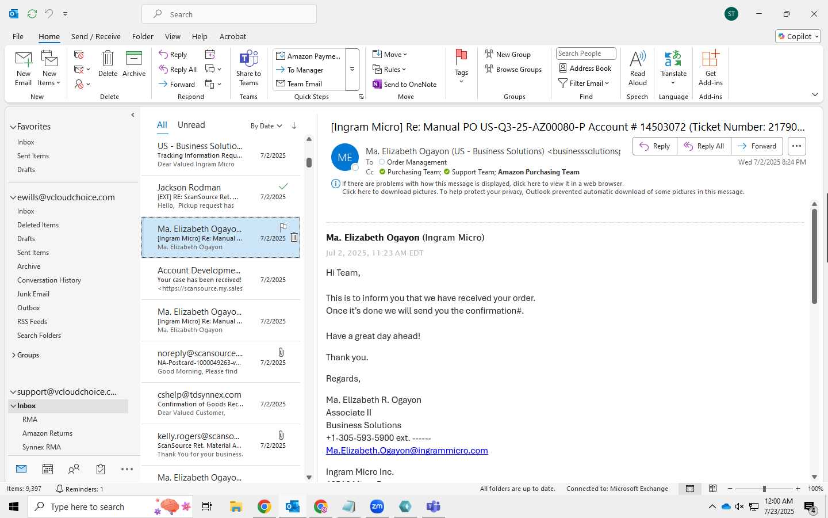This screenshot has width=828, height=518.
Task: Switch to Normal view in status bar
Action: coord(690,489)
